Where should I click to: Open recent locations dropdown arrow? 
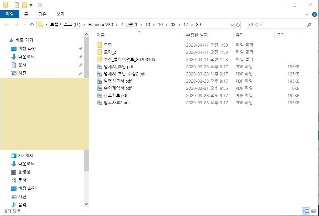point(25,25)
